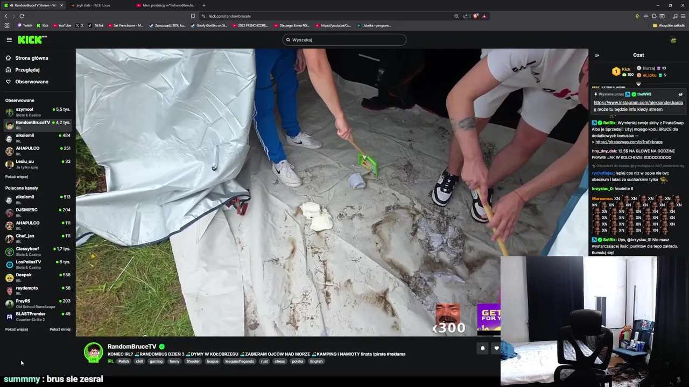Click the RandomBruceTV channel name below video
689x387 pixels.
[132, 347]
